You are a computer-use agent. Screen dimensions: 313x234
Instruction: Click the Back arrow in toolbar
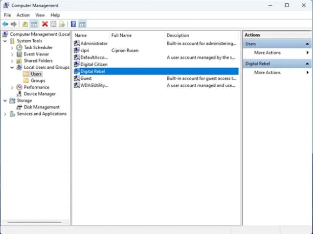(x=5, y=24)
